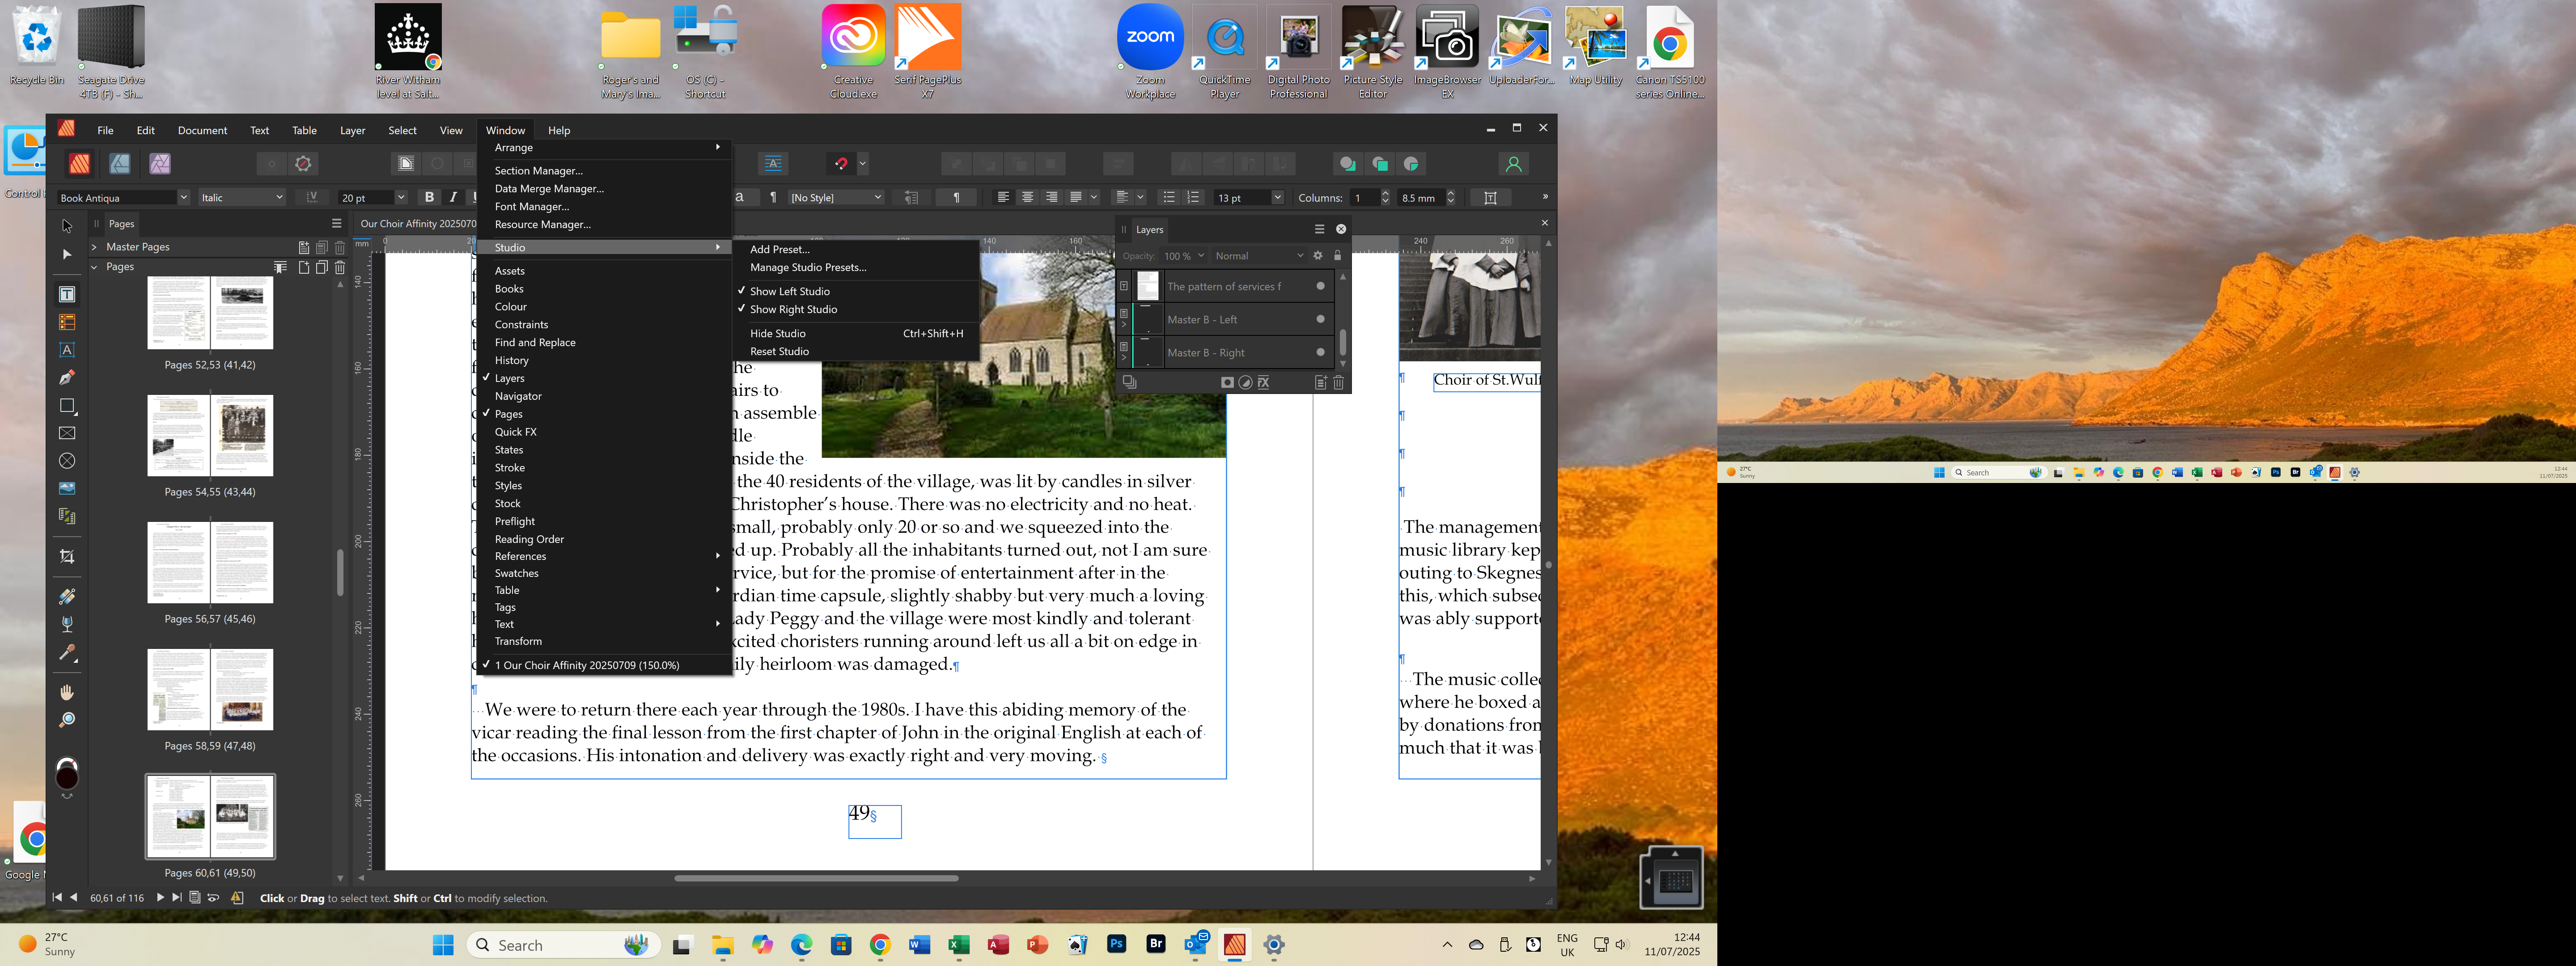
Task: Toggle the Layers panel lock
Action: pyautogui.click(x=1337, y=256)
